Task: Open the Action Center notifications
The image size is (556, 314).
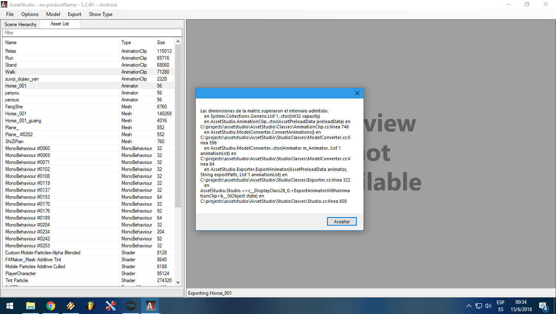Action: (x=543, y=305)
